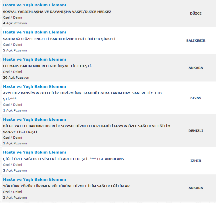Select the ECEMAKS BAKIM MRK employer name
The image size is (216, 203).
point(47,66)
